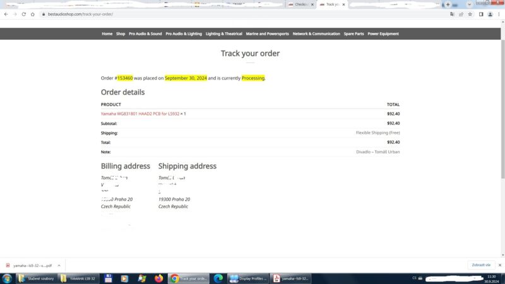
Task: Click the page vertical scrollbar
Action: click(x=502, y=109)
